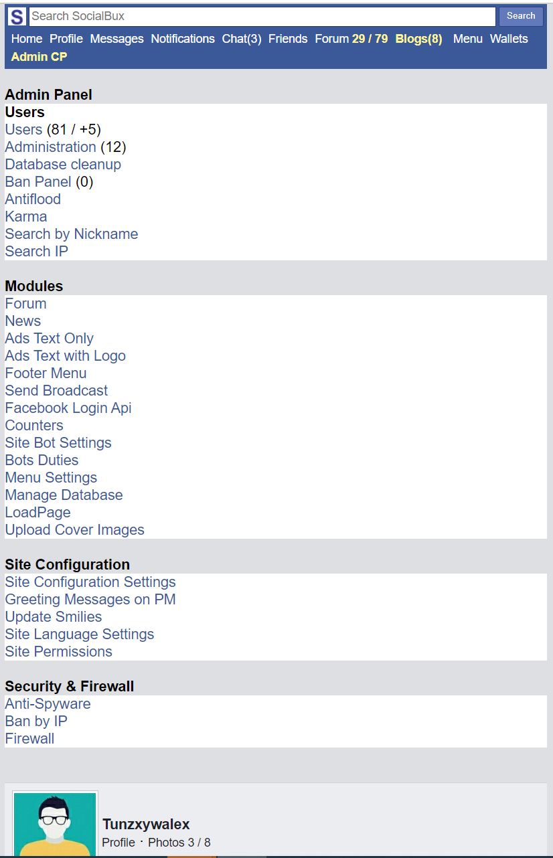The height and width of the screenshot is (858, 553).
Task: Open the Messages menu item
Action: (x=116, y=39)
